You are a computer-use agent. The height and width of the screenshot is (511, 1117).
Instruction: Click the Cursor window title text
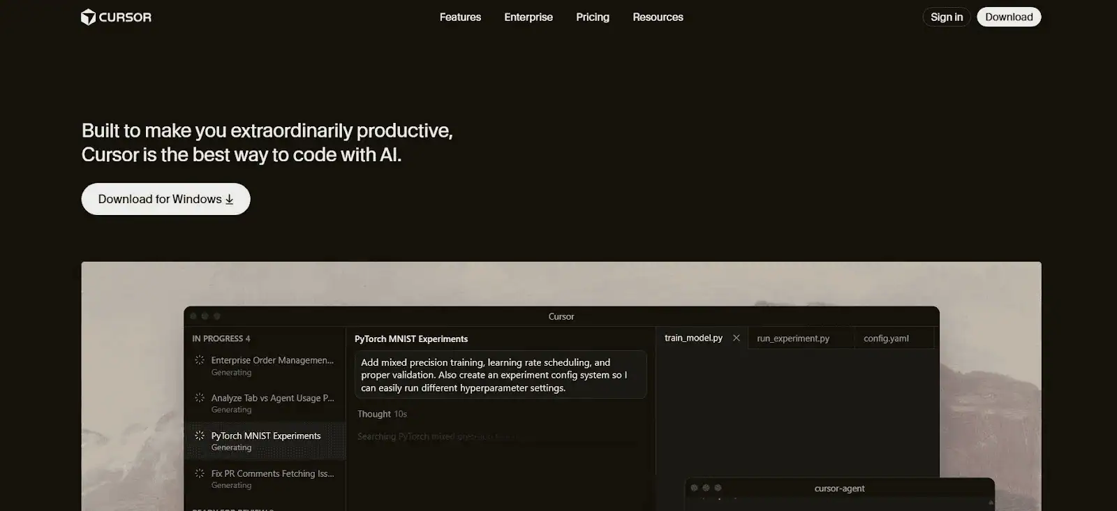click(561, 316)
